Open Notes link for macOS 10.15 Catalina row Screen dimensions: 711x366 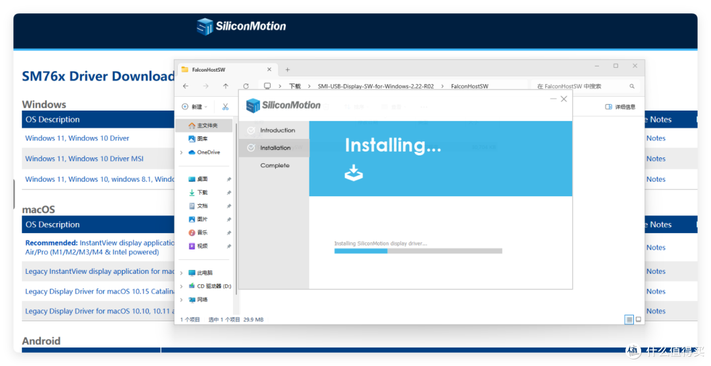pyautogui.click(x=656, y=291)
